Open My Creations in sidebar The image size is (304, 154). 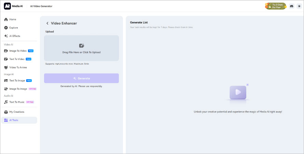16,112
